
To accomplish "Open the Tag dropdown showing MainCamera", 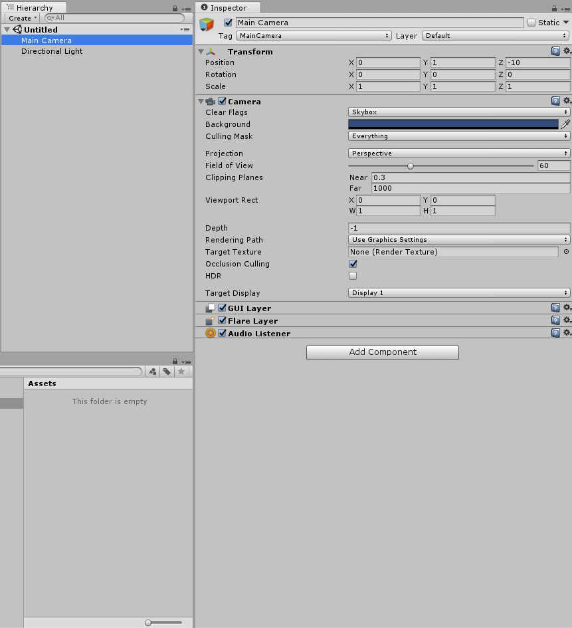I will point(314,36).
